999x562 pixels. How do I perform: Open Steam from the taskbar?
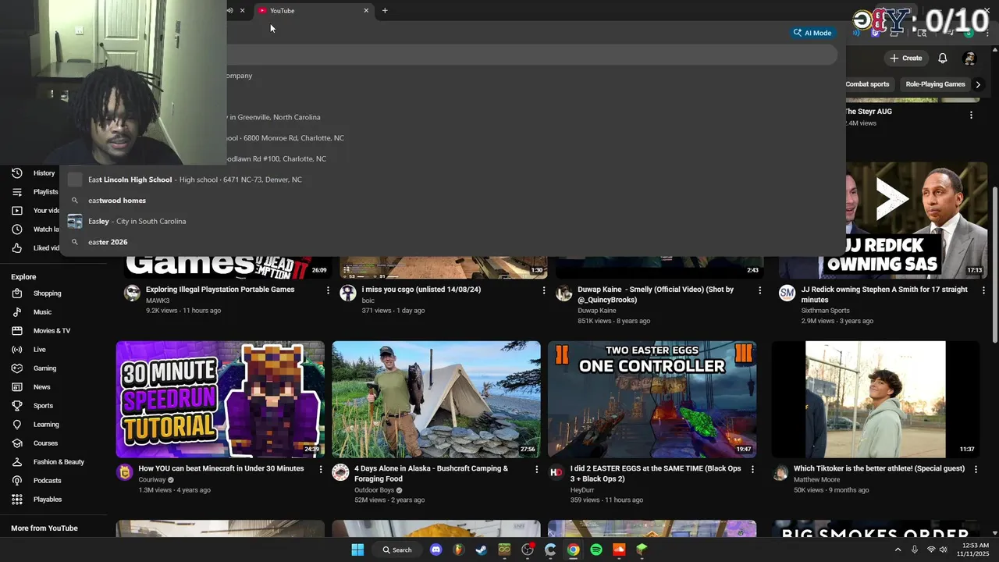(482, 550)
